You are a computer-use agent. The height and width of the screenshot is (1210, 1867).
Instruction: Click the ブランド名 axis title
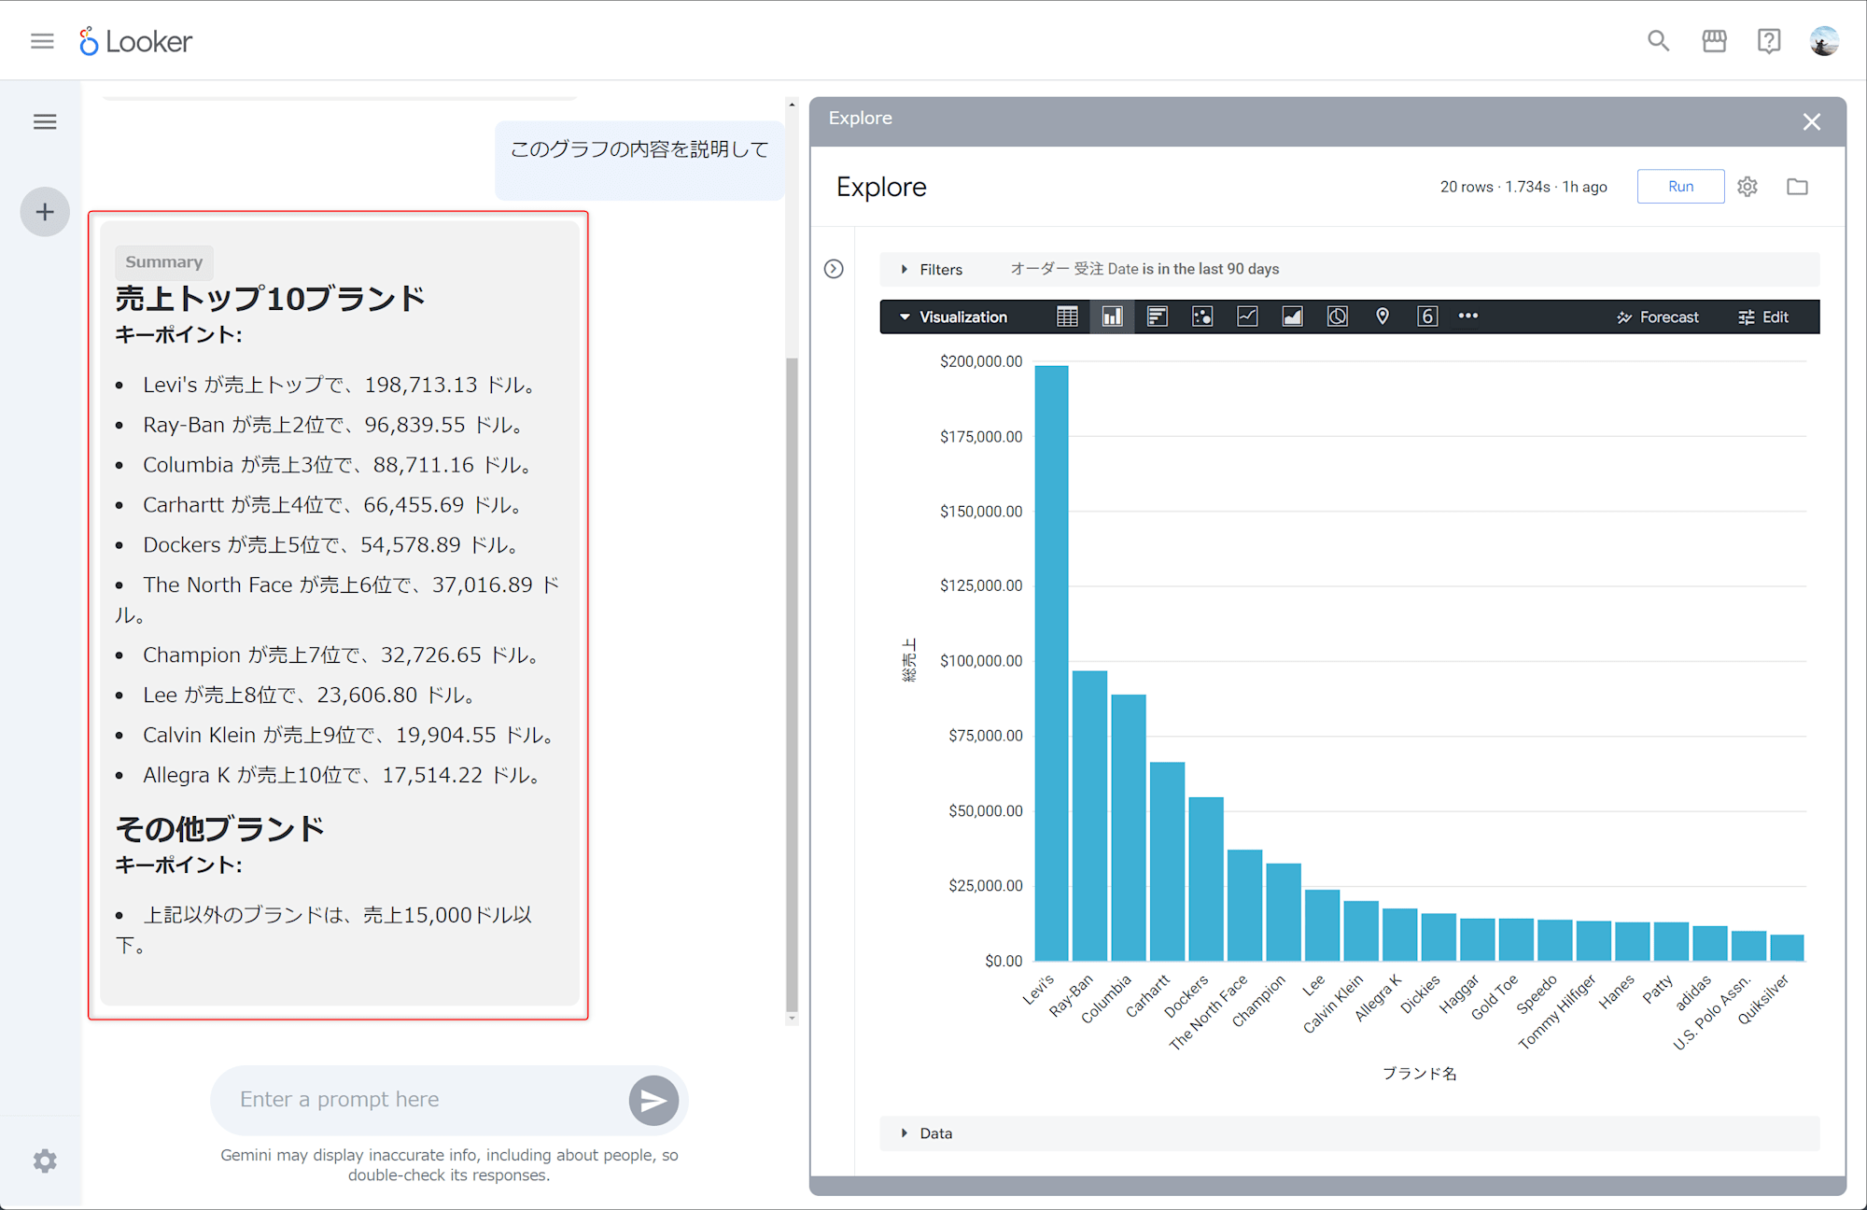coord(1419,1074)
